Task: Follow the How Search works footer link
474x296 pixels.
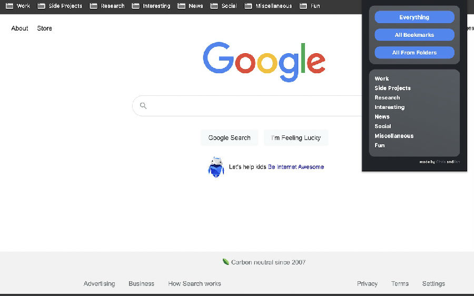Action: click(194, 283)
